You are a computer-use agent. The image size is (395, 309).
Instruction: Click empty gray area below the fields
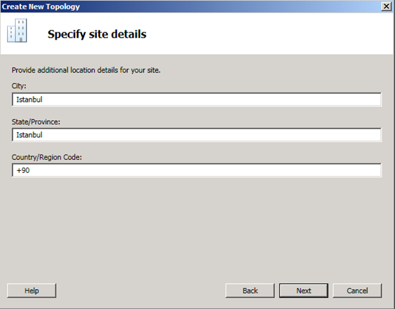(197, 227)
